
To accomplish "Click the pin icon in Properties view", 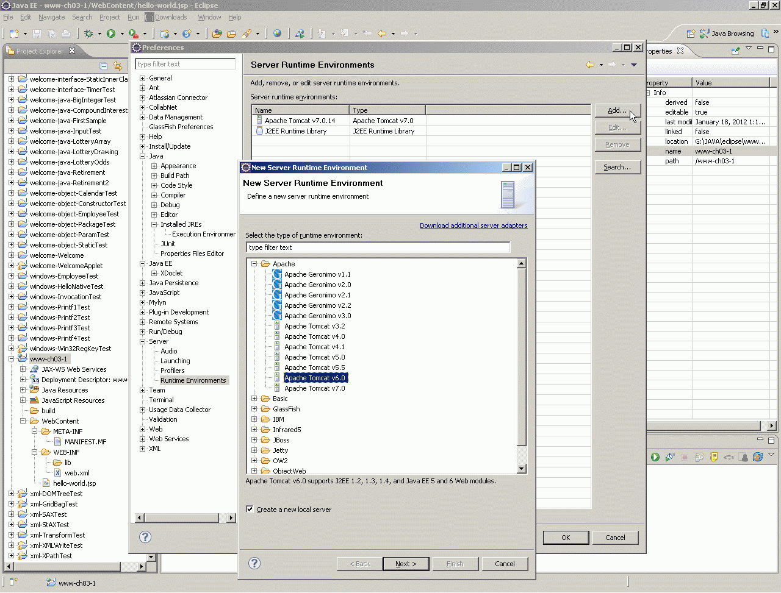I will point(736,51).
